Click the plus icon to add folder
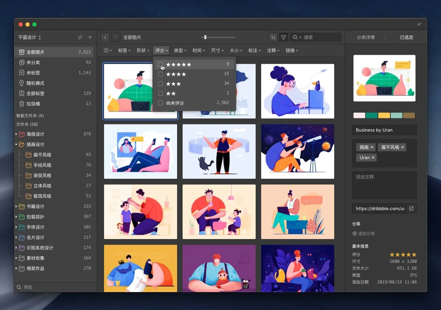 pos(90,37)
